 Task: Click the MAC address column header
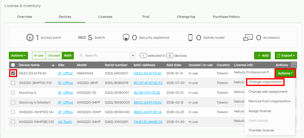[x=144, y=65]
